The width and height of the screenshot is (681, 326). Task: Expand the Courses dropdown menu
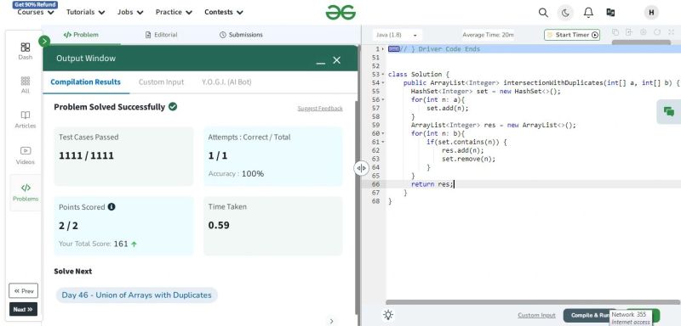tap(36, 12)
